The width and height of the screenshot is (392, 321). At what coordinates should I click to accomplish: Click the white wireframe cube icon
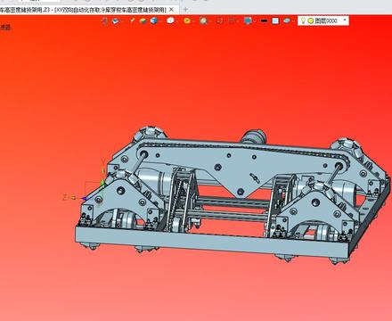tap(170, 21)
